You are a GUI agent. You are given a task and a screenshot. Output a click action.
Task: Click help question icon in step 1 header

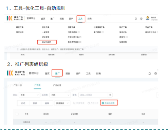click(141, 19)
